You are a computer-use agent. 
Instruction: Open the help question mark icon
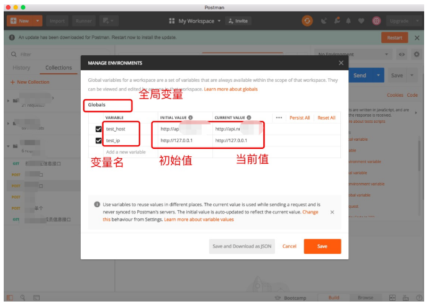coord(419,298)
